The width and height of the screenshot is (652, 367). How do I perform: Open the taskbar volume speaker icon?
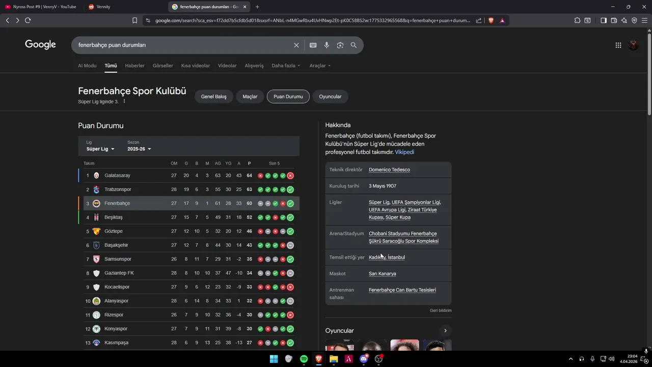coord(611,359)
